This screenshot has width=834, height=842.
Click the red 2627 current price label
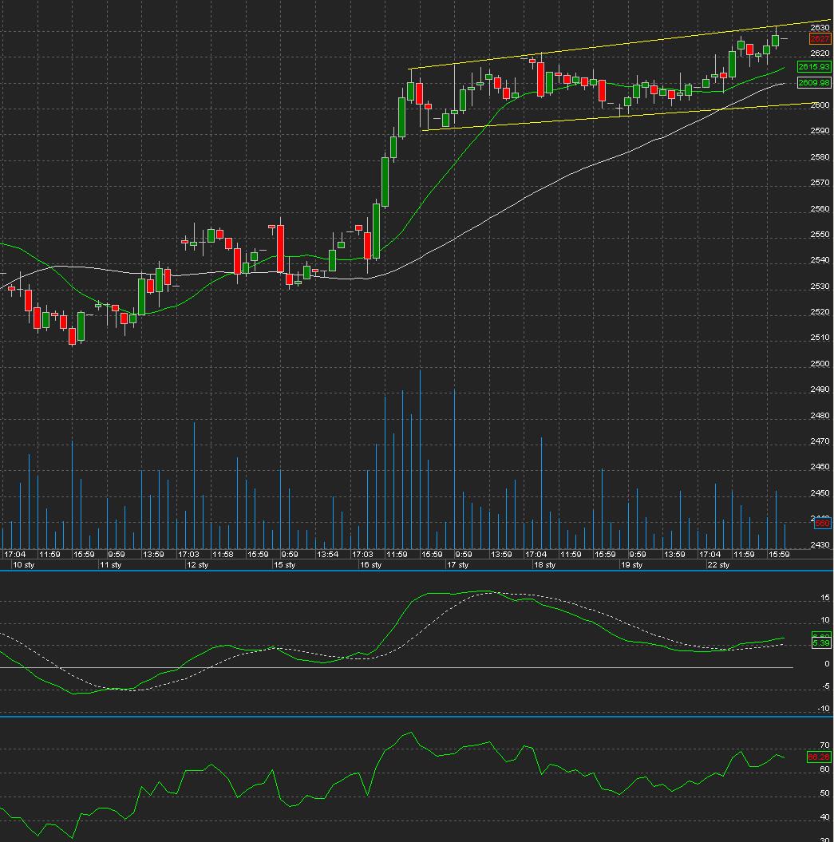pyautogui.click(x=820, y=38)
